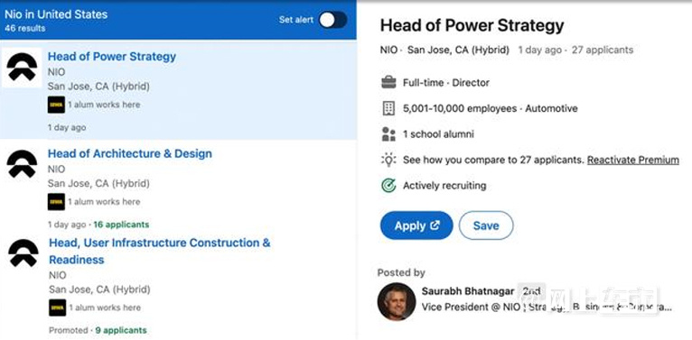The height and width of the screenshot is (340, 692).
Task: Click the Actively recruiting target icon
Action: pos(388,186)
